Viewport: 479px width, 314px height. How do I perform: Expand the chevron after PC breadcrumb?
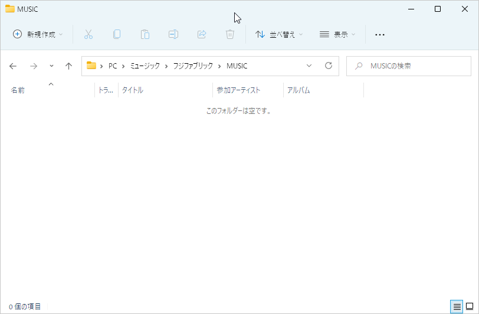[123, 66]
